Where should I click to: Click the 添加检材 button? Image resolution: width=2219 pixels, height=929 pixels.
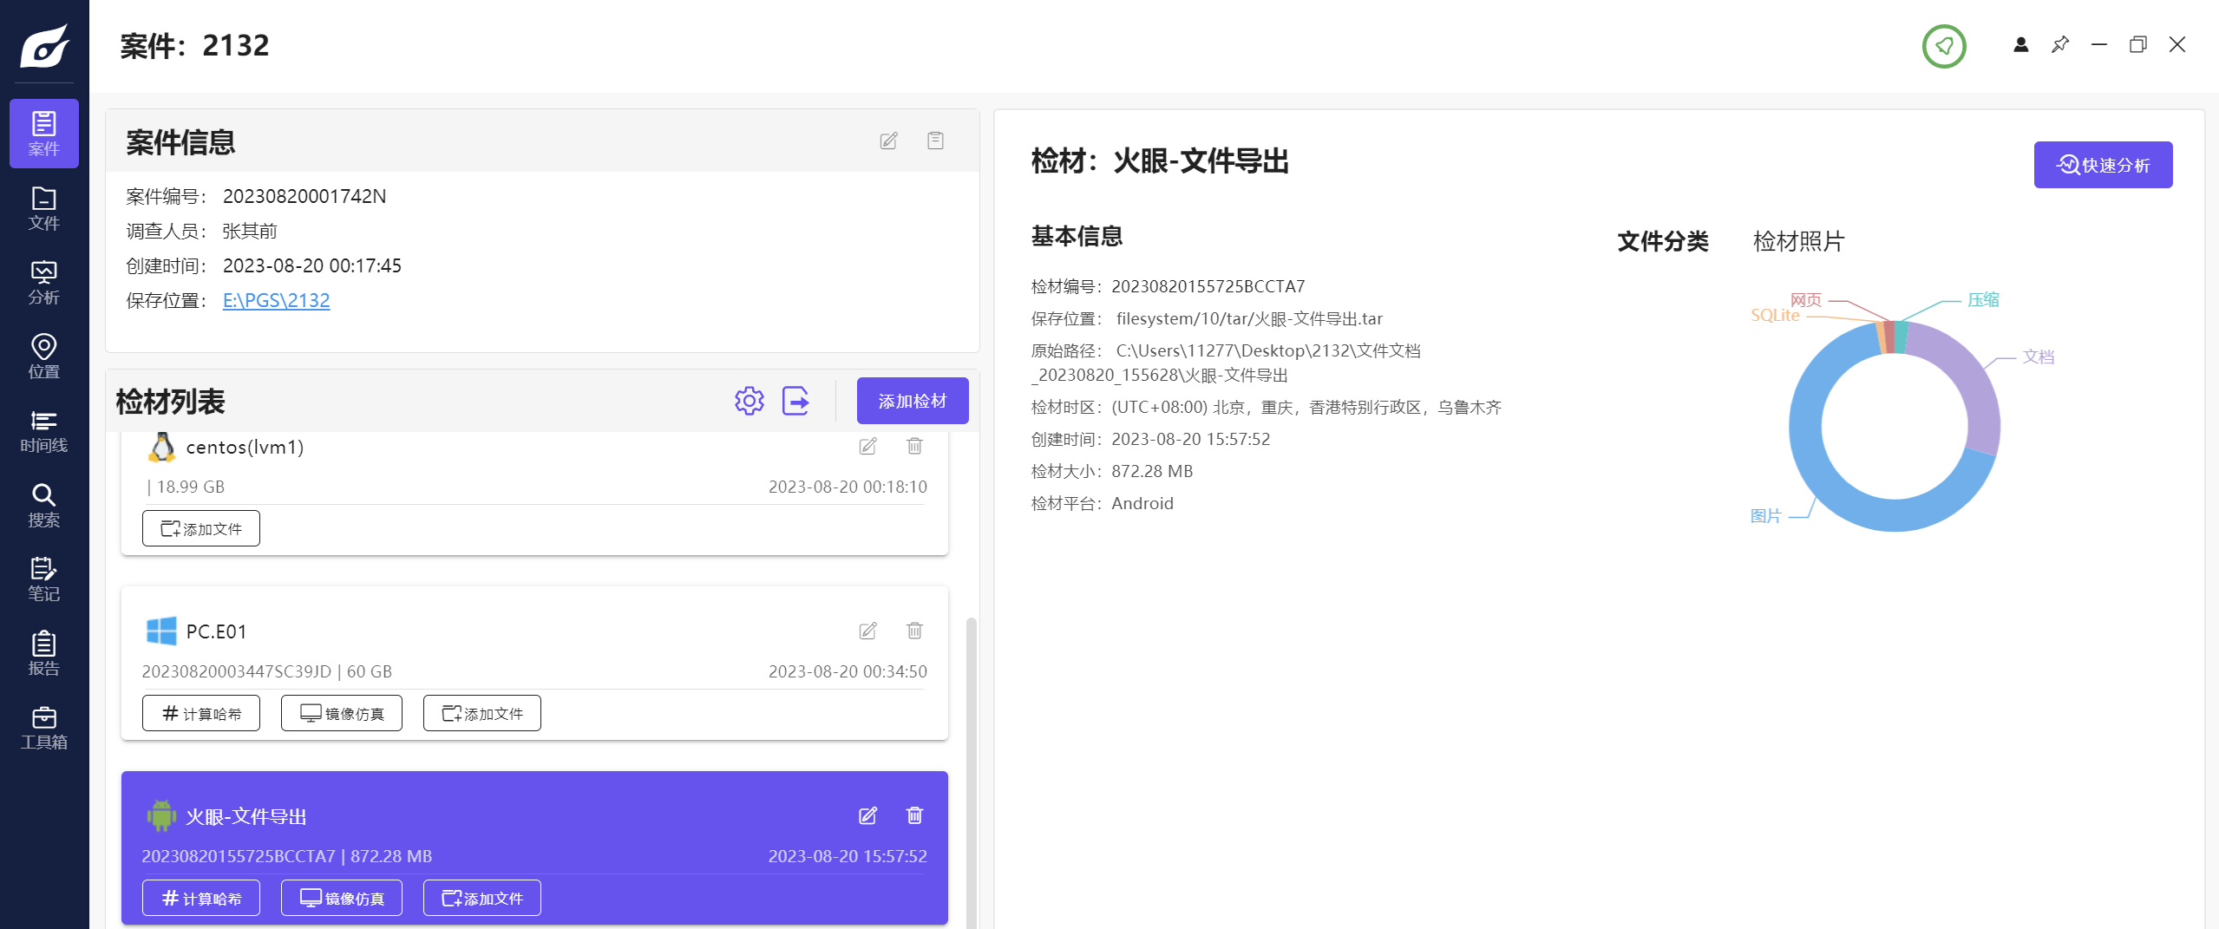(x=913, y=401)
